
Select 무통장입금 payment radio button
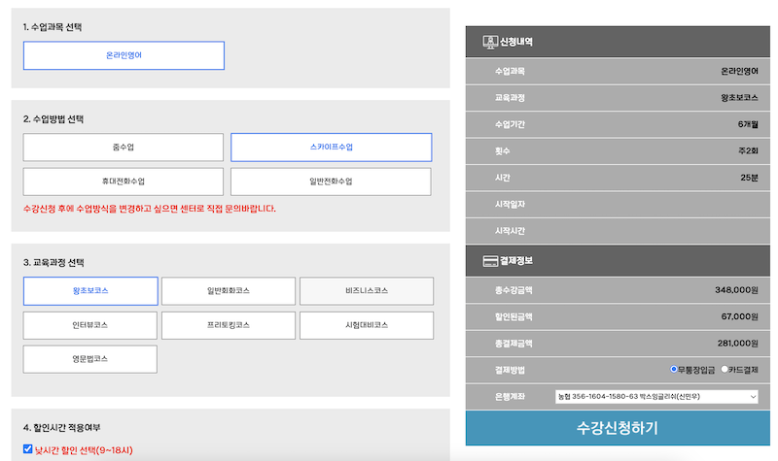(x=673, y=370)
